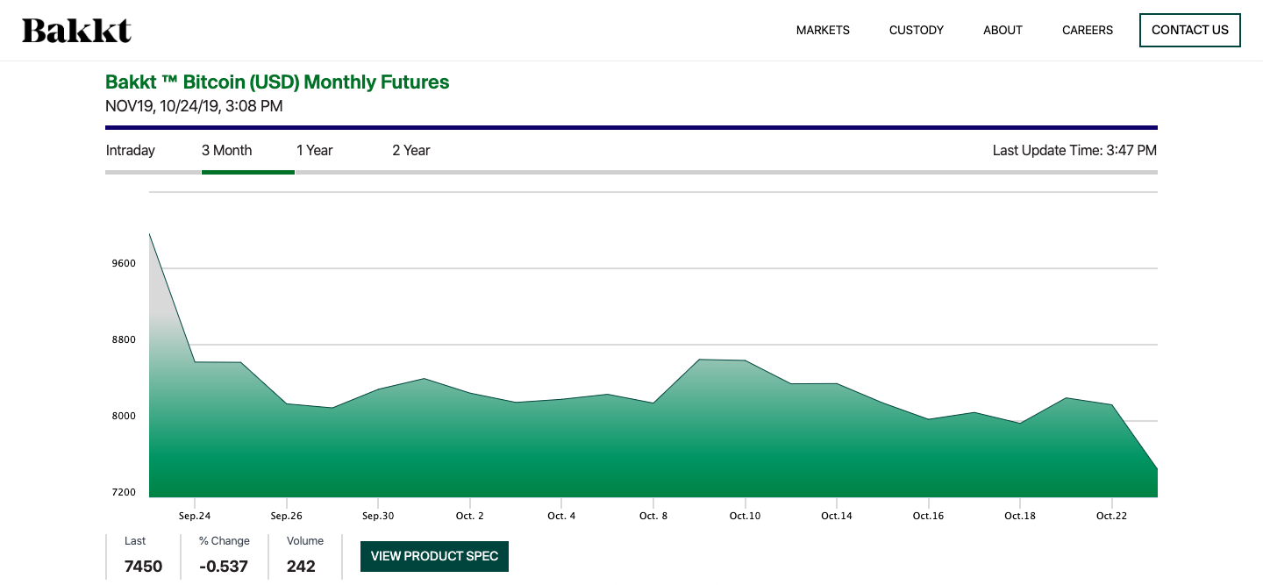The image size is (1263, 585).
Task: Click the price chart's green area
Action: pos(653,452)
